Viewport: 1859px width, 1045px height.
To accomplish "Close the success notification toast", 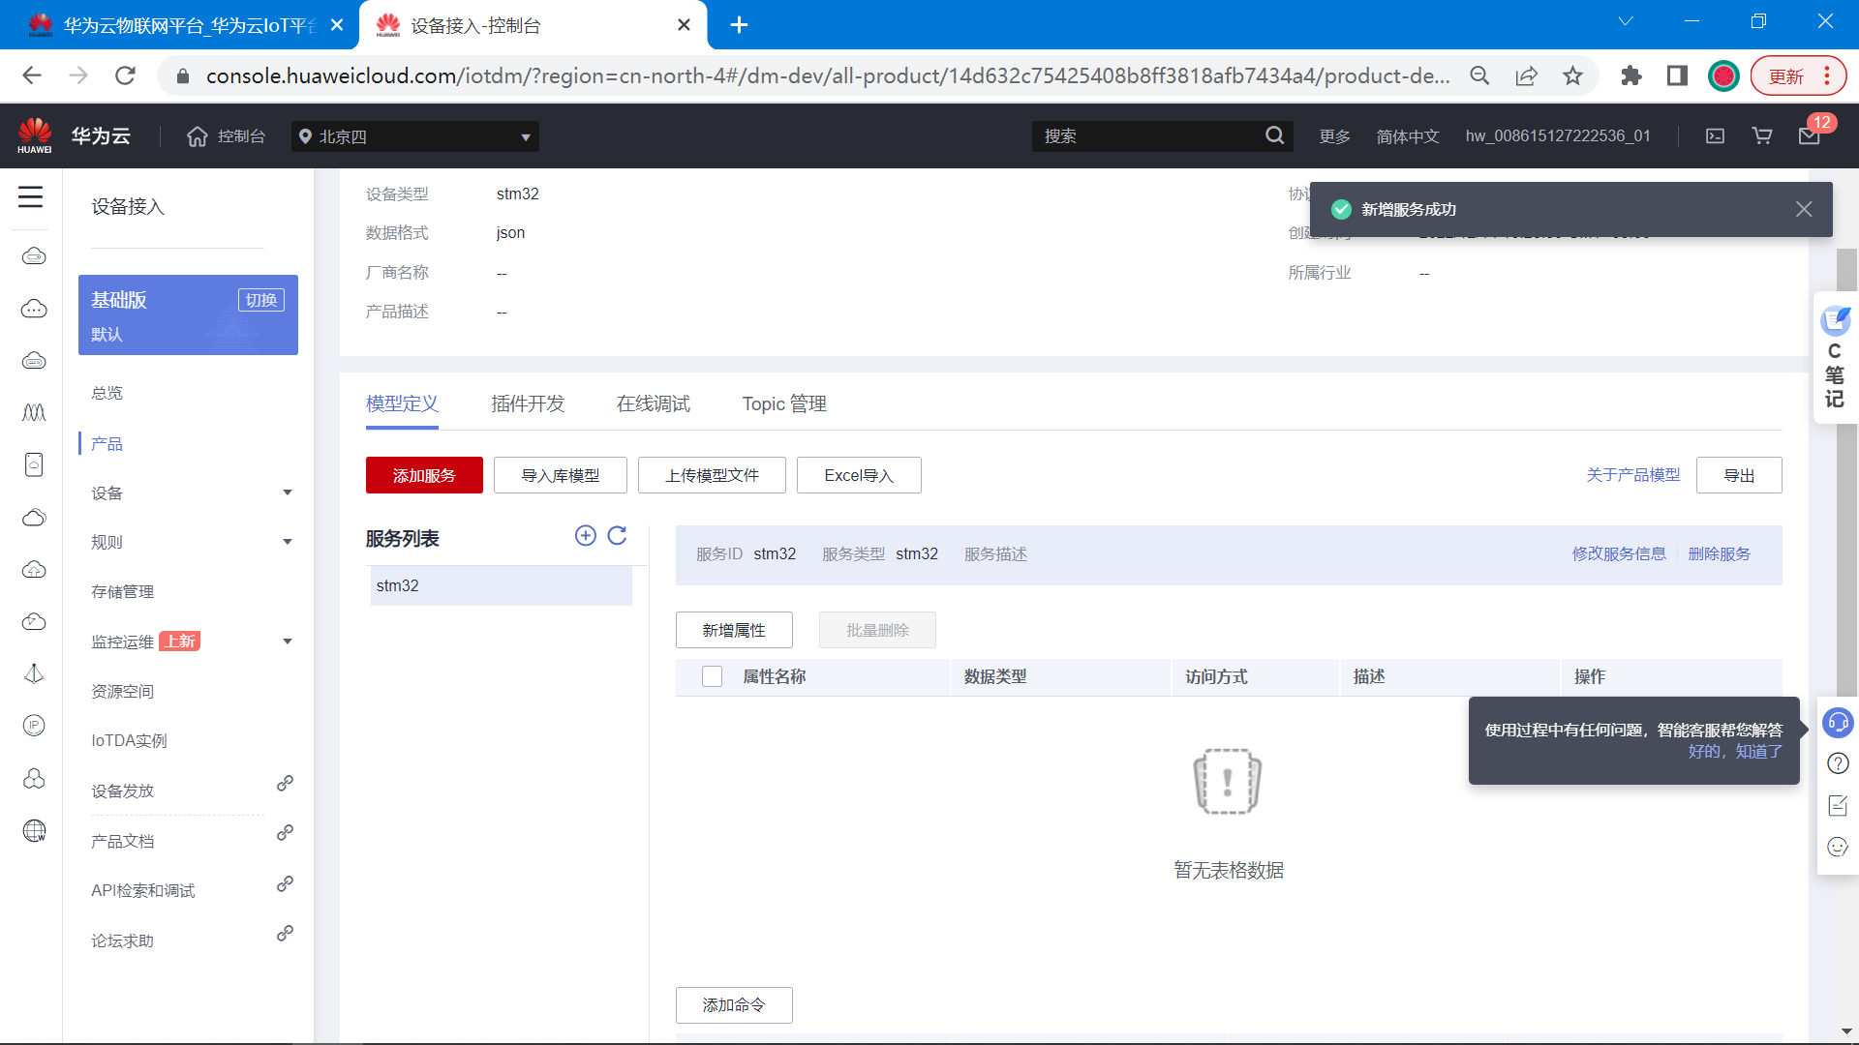I will [1804, 209].
